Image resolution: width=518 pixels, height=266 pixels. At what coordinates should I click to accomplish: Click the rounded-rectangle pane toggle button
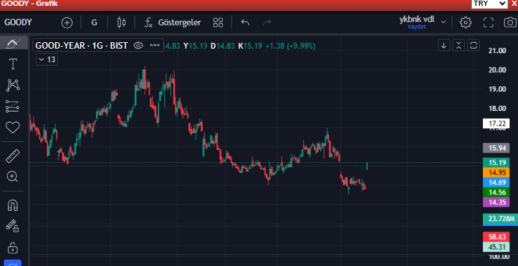point(473,45)
